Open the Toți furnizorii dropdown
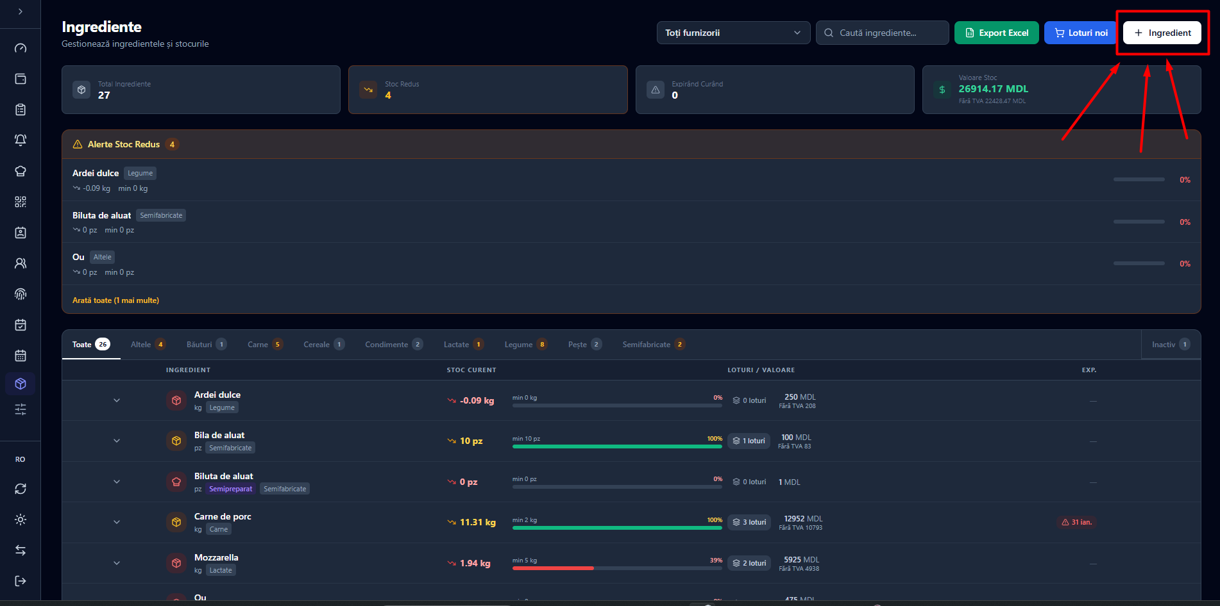This screenshot has height=606, width=1220. point(733,33)
